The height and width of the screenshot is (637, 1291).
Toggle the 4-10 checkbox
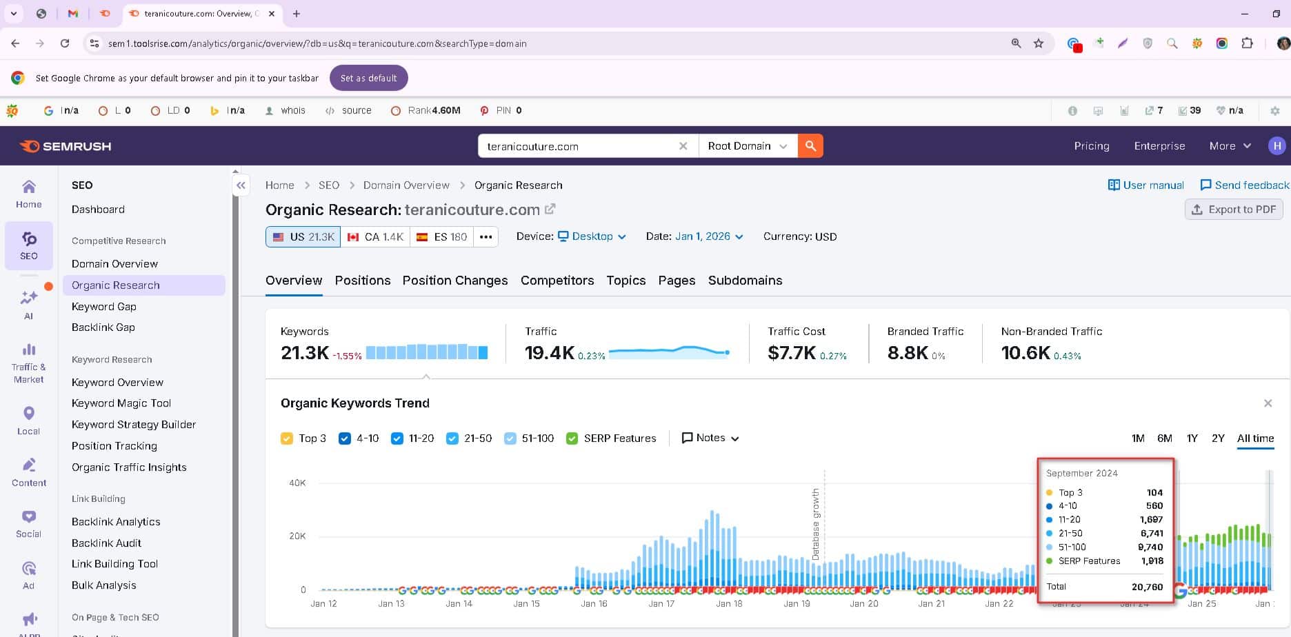click(x=345, y=438)
